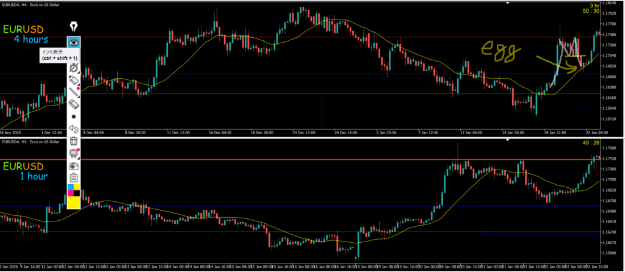Select the eraser tool
Screen dimensions: 625x272
(74, 104)
